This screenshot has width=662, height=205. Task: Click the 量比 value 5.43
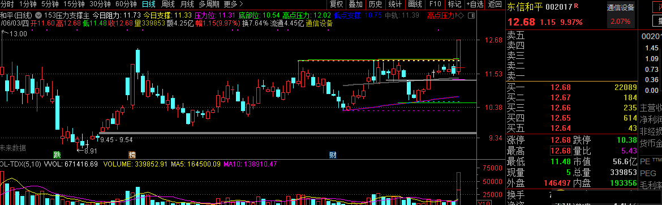(x=629, y=151)
